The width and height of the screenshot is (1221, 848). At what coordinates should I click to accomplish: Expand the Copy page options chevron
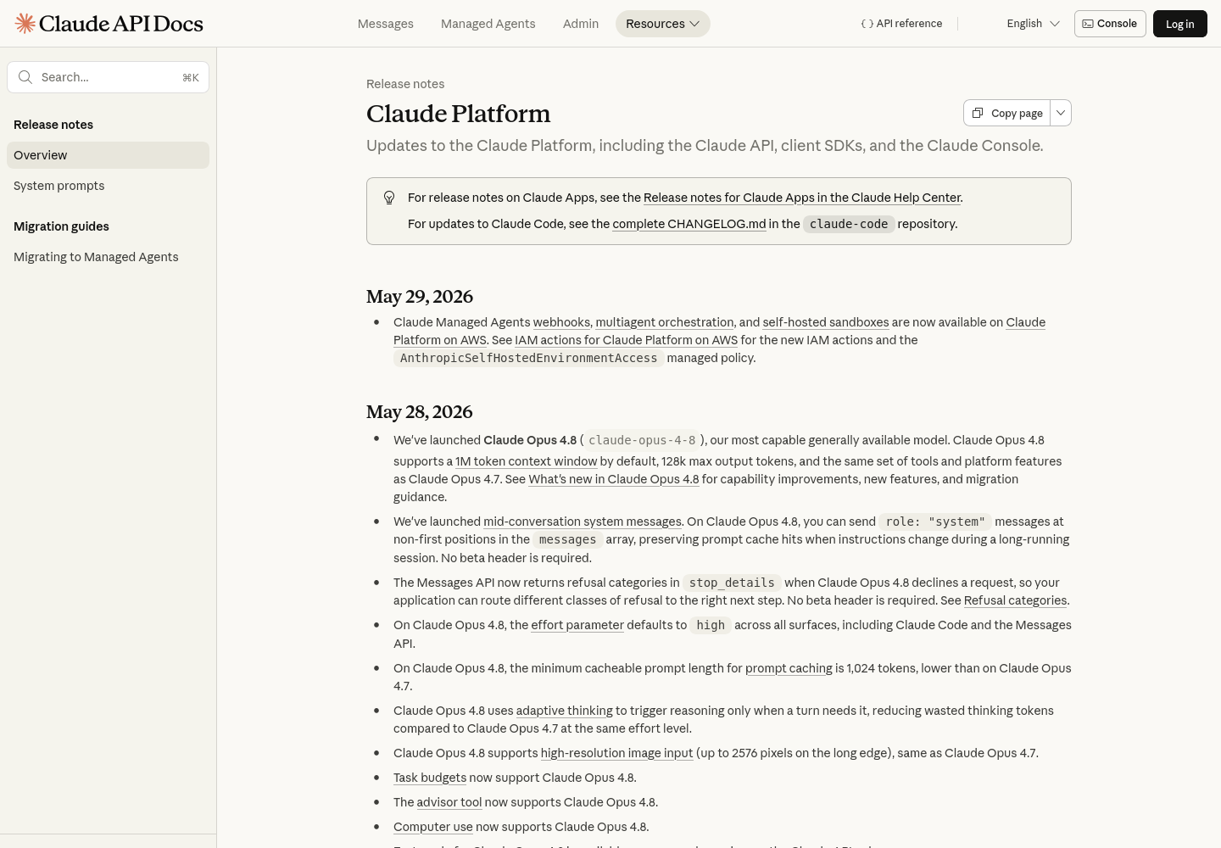click(1061, 113)
